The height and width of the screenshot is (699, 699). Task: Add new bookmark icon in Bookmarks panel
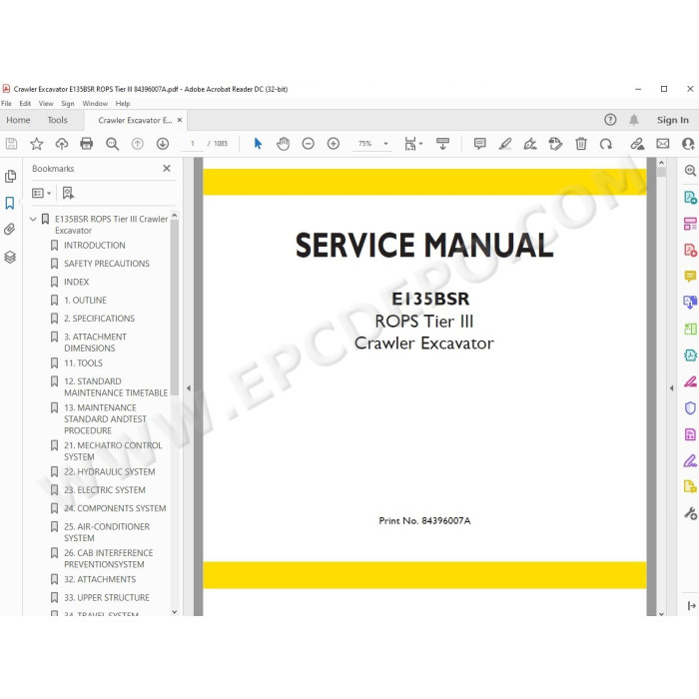68,193
